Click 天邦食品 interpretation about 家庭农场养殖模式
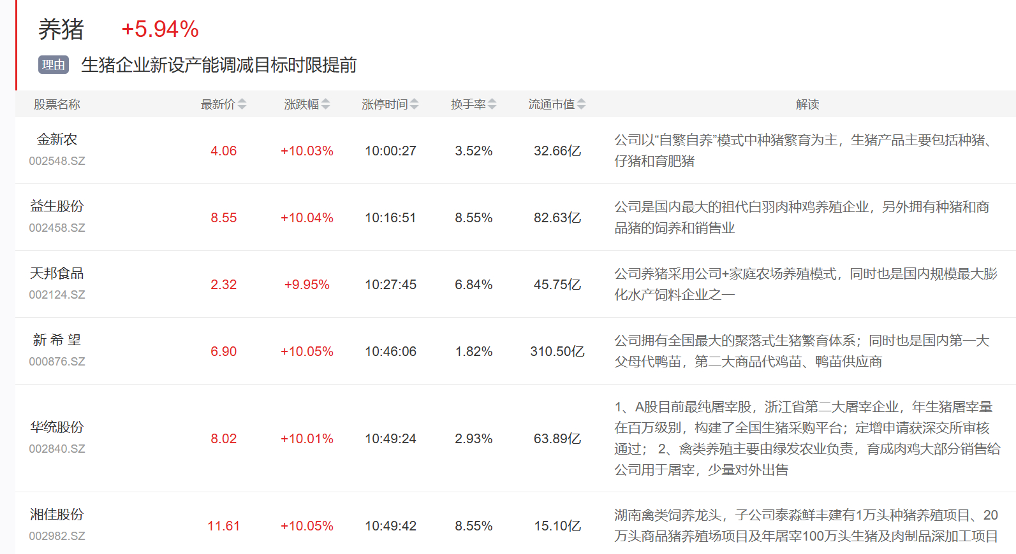This screenshot has height=554, width=1016. pyautogui.click(x=806, y=284)
